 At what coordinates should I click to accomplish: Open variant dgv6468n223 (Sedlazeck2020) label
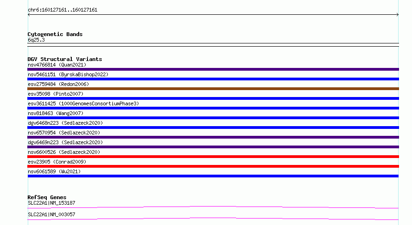click(65, 123)
